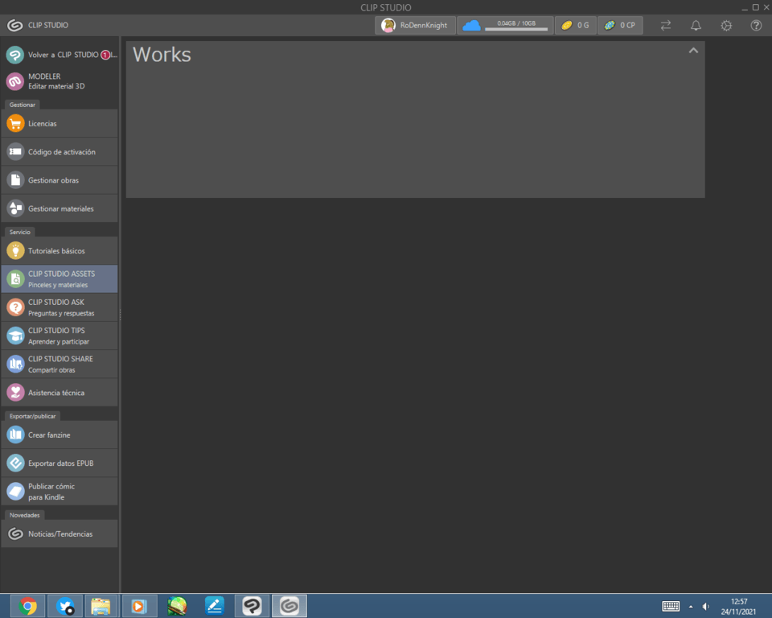Viewport: 772px width, 618px height.
Task: Open the settings gear menu
Action: [x=725, y=25]
